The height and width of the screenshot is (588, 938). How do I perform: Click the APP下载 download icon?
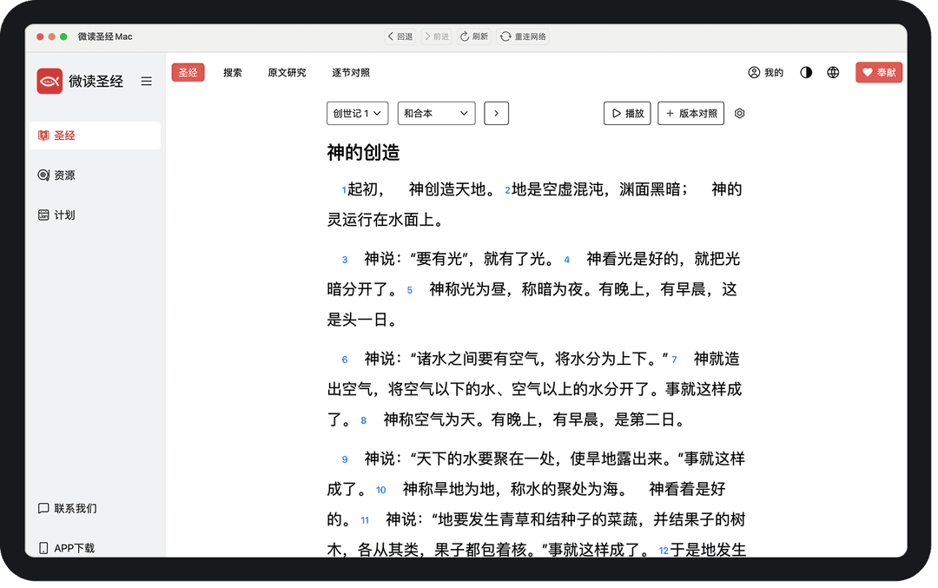pyautogui.click(x=43, y=547)
